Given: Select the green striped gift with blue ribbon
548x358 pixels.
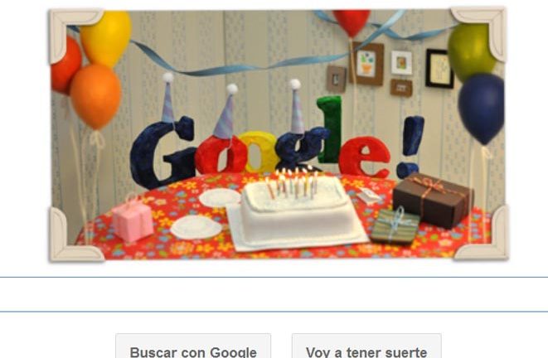Looking at the screenshot, I should 395,226.
